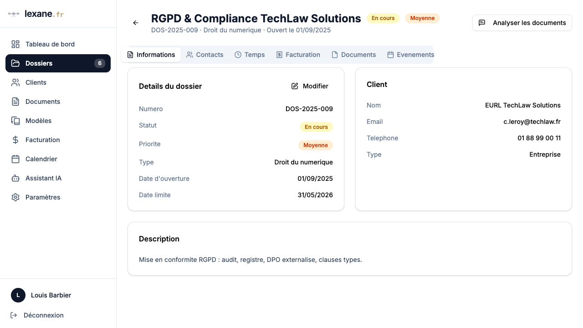Image resolution: width=583 pixels, height=328 pixels.
Task: Click the Déconnexion logout icon
Action: point(14,315)
